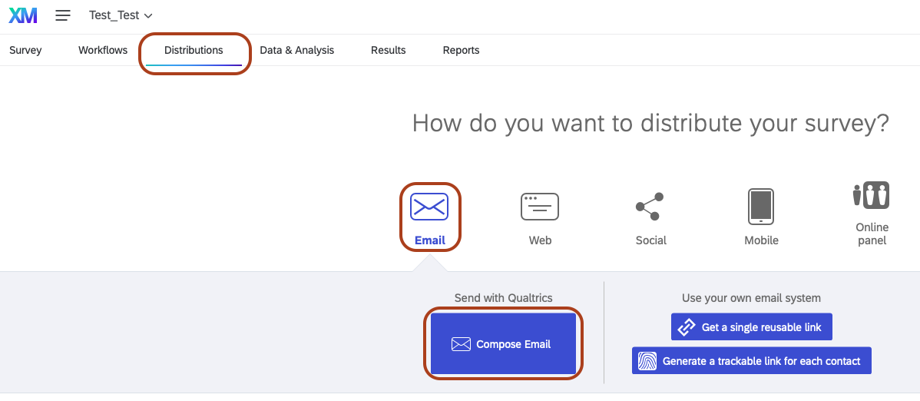Expand the Test_Test project dropdown
The height and width of the screenshot is (401, 920).
pyautogui.click(x=121, y=15)
